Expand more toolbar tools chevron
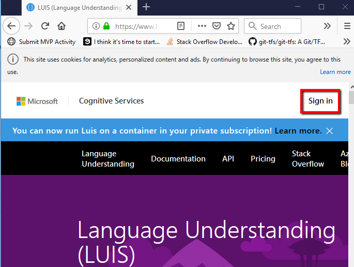Screen dimensions: 354x267 point(327,26)
